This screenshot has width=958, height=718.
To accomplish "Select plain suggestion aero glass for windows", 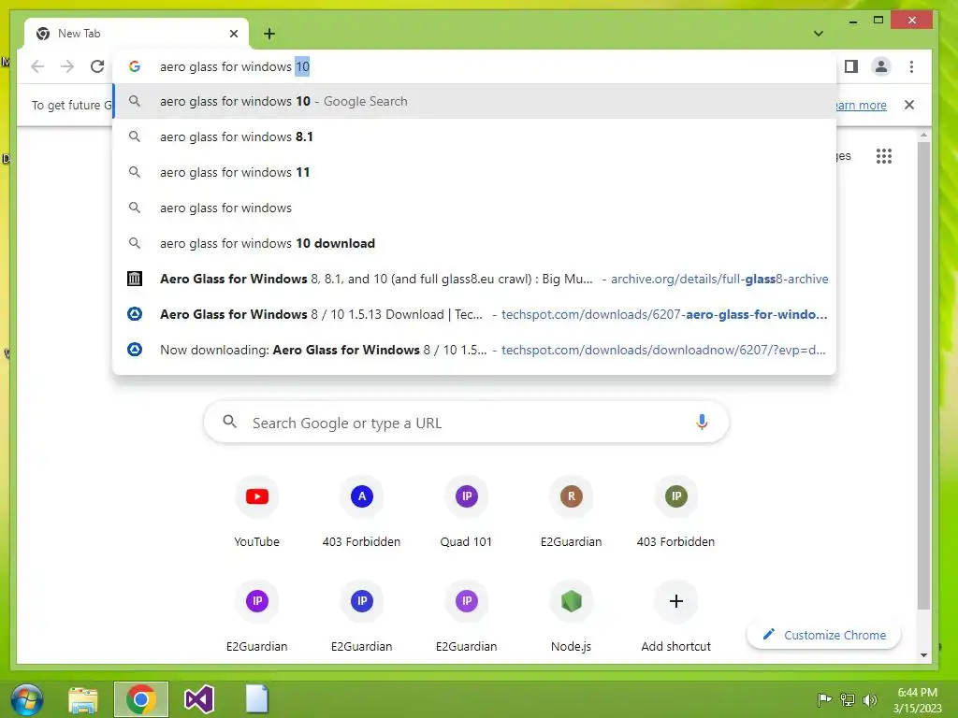I will click(x=474, y=208).
